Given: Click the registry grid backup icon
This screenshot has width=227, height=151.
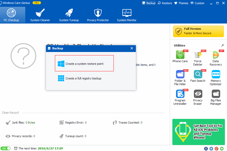Looking at the screenshot, I should point(61,78).
